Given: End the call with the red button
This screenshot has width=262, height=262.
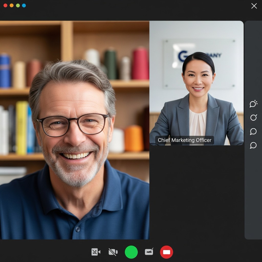Looking at the screenshot, I should coord(167,252).
